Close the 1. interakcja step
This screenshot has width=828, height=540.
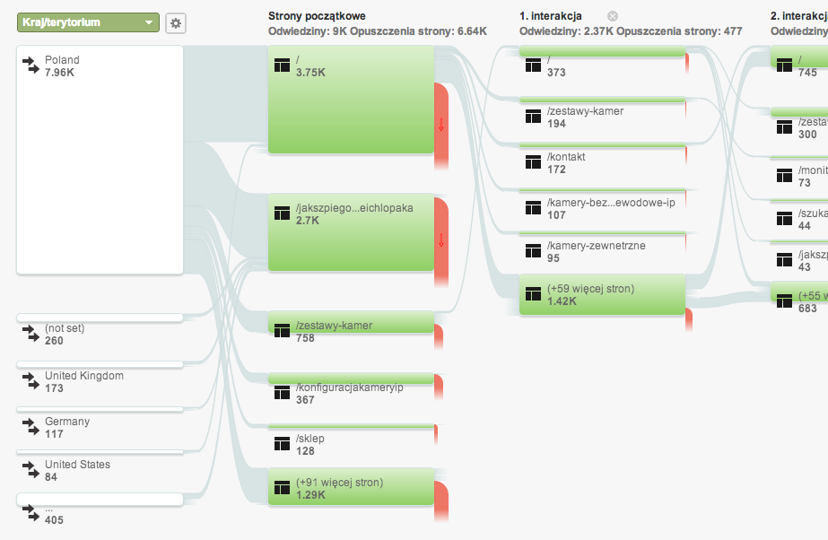[613, 16]
